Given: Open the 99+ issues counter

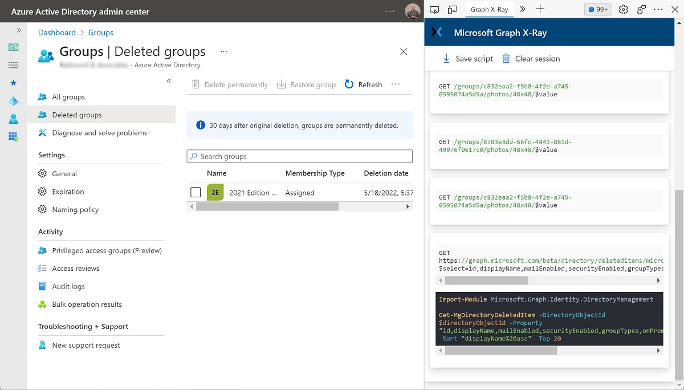Looking at the screenshot, I should 598,9.
